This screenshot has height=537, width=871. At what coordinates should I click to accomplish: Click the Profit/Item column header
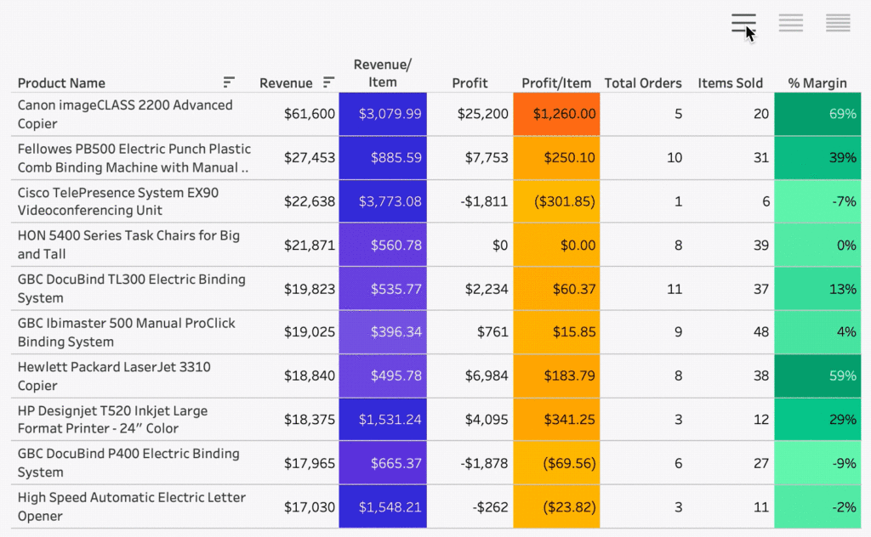(x=556, y=83)
